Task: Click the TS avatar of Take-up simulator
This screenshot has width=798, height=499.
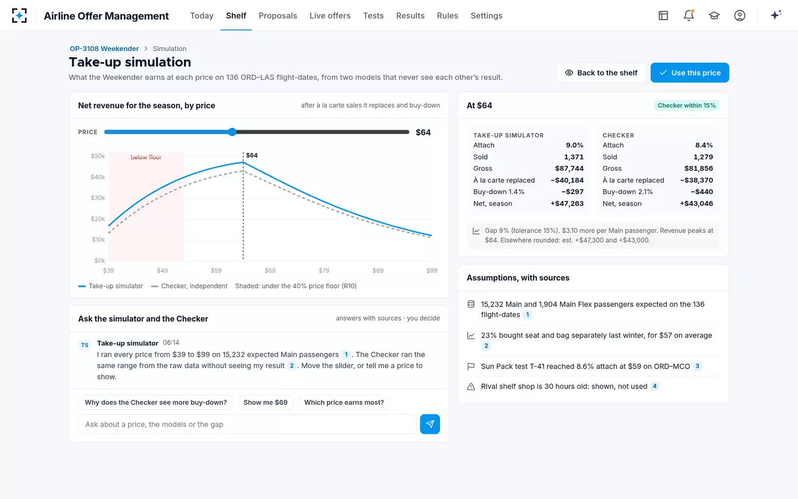Action: tap(85, 345)
